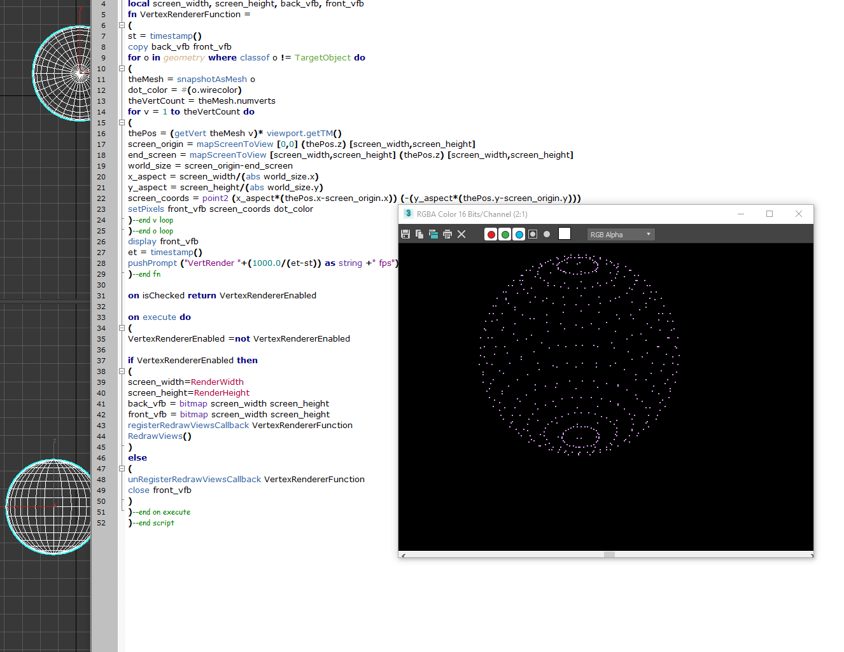Viewport: 844px width, 652px height.
Task: Enable the Display Alpha Channel button
Action: (x=533, y=234)
